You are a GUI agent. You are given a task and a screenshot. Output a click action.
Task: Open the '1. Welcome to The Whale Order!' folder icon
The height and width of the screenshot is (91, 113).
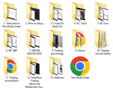pos(10,12)
